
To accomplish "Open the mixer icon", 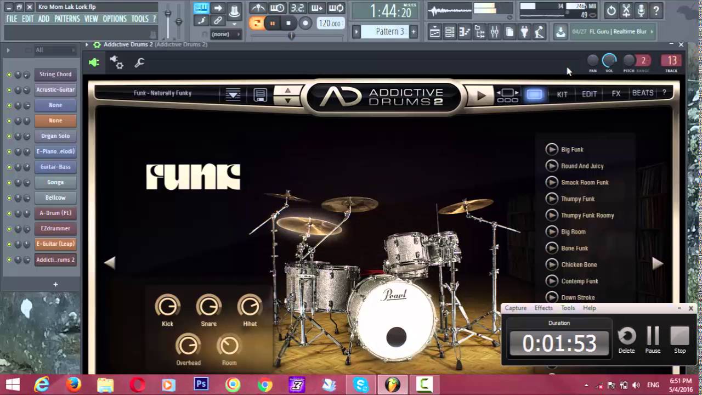I will pyautogui.click(x=495, y=32).
